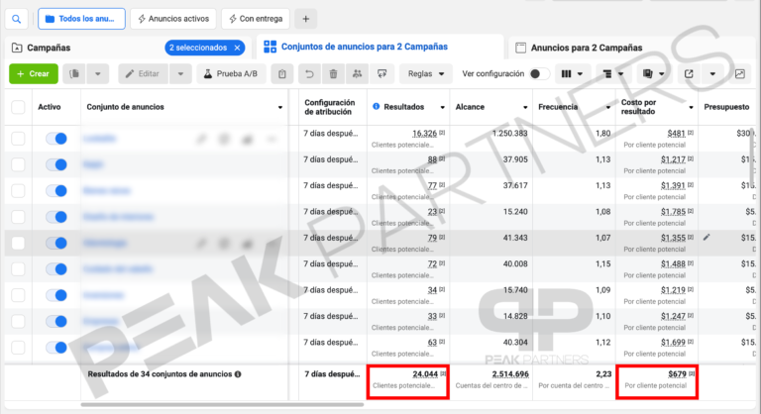Expand the export options arrow
Screen dimensions: 761x414
[x=712, y=73]
